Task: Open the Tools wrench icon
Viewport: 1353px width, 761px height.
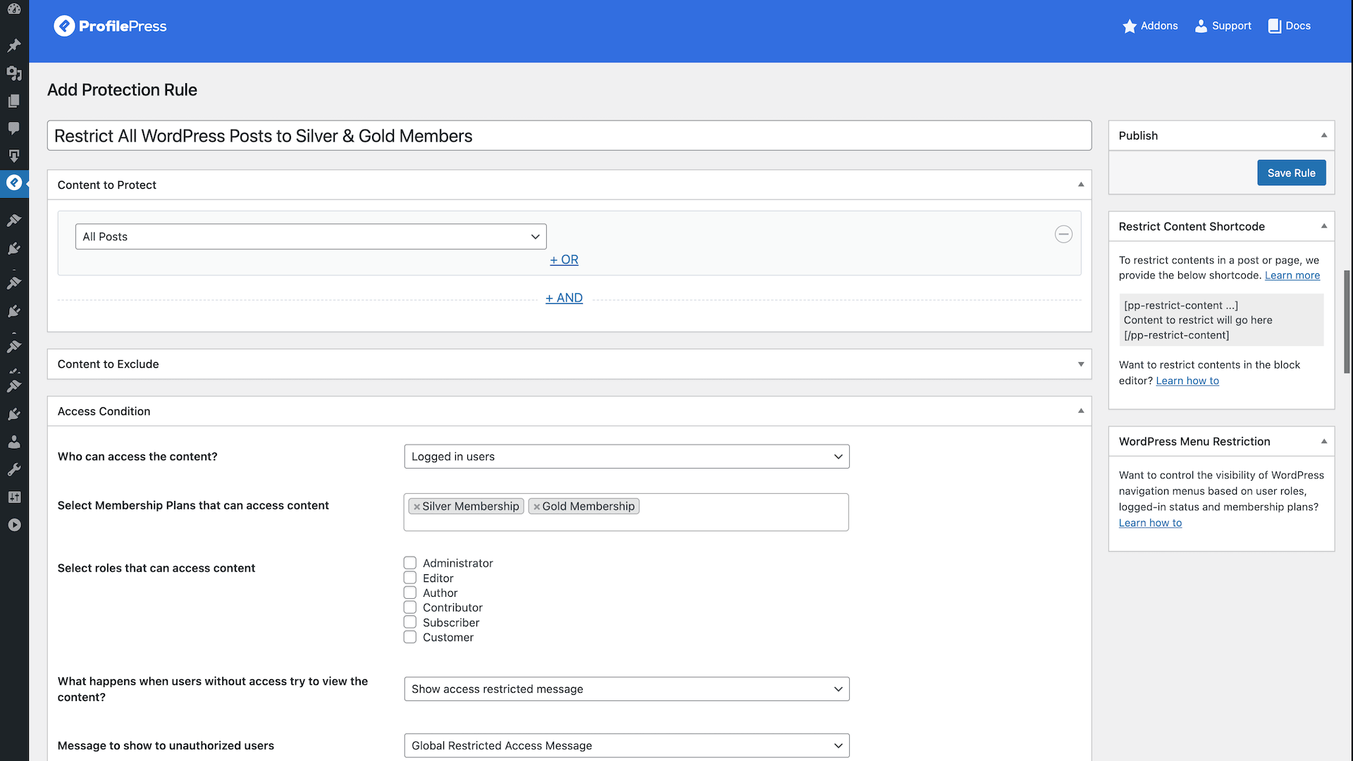Action: pyautogui.click(x=14, y=469)
